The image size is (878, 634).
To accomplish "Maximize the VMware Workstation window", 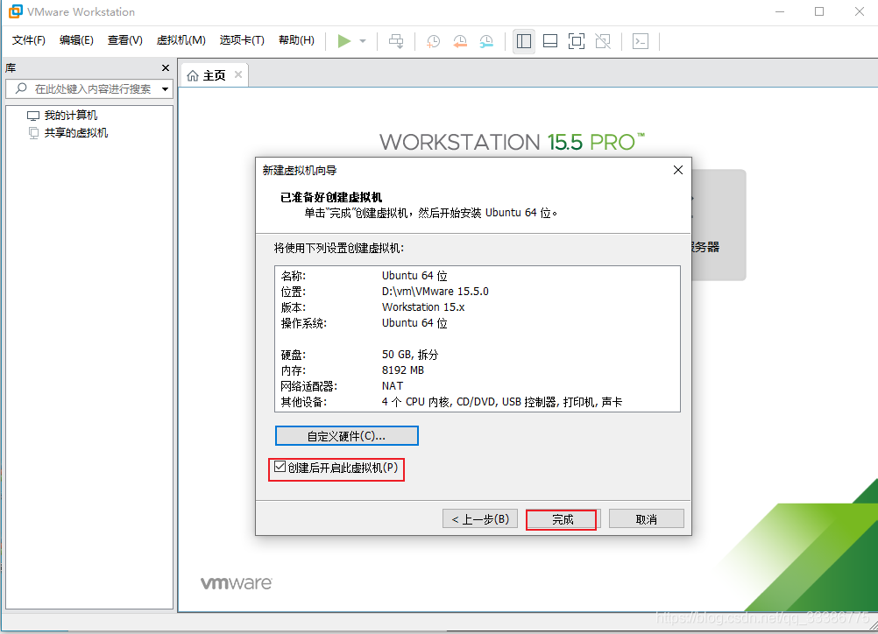I will pyautogui.click(x=819, y=11).
